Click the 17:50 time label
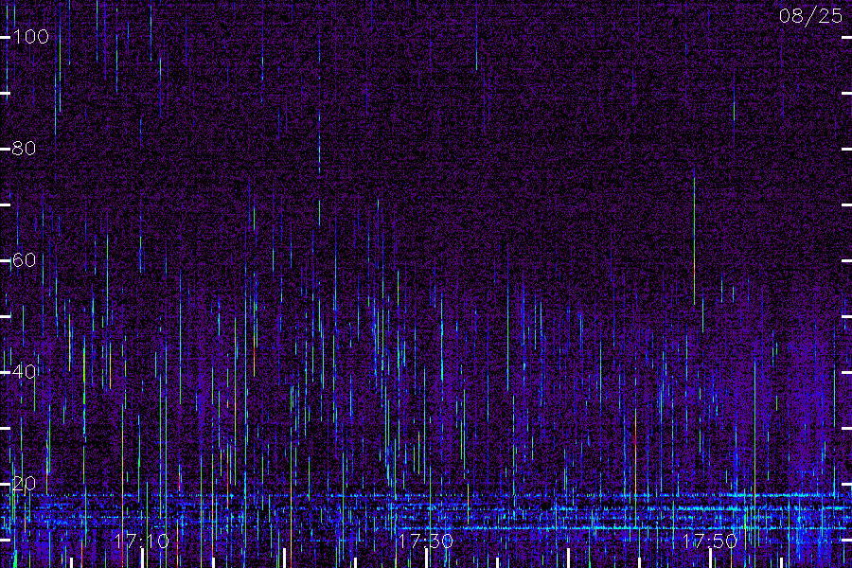852x568 pixels. tap(710, 541)
